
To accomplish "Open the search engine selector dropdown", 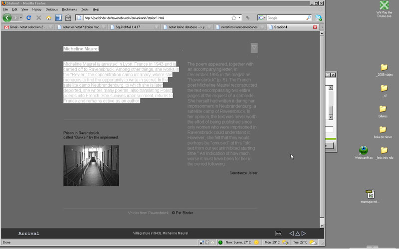I will pyautogui.click(x=262, y=18).
